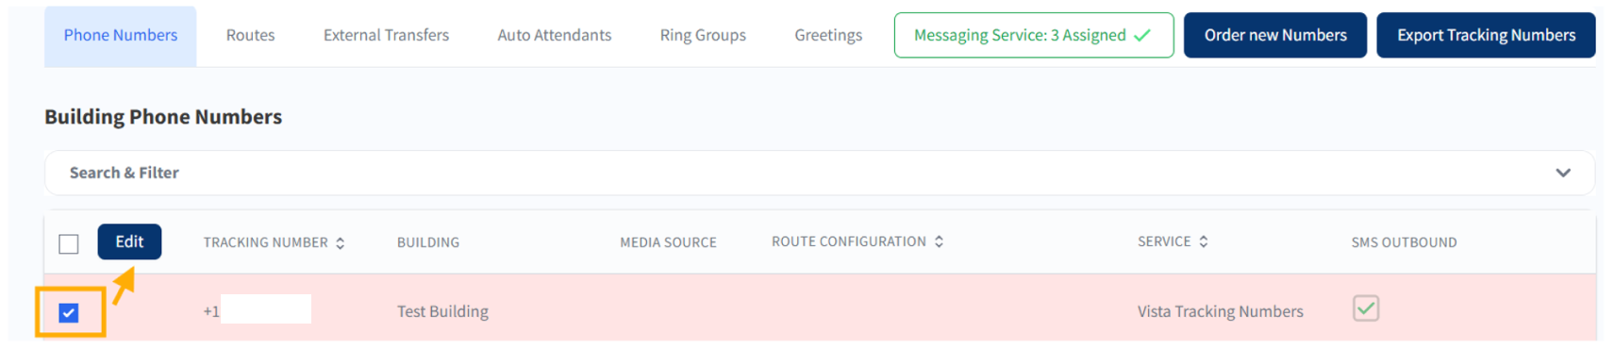Screen dimensions: 1615x349
Task: Go to the Auto Attendants tab
Action: pos(554,36)
